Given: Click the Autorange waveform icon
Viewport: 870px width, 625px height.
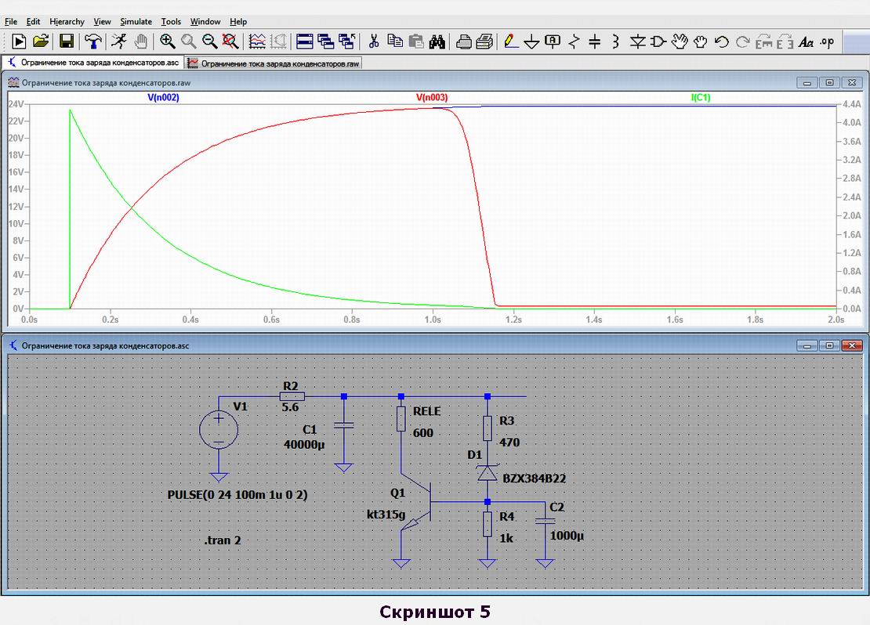Looking at the screenshot, I should click(x=257, y=41).
